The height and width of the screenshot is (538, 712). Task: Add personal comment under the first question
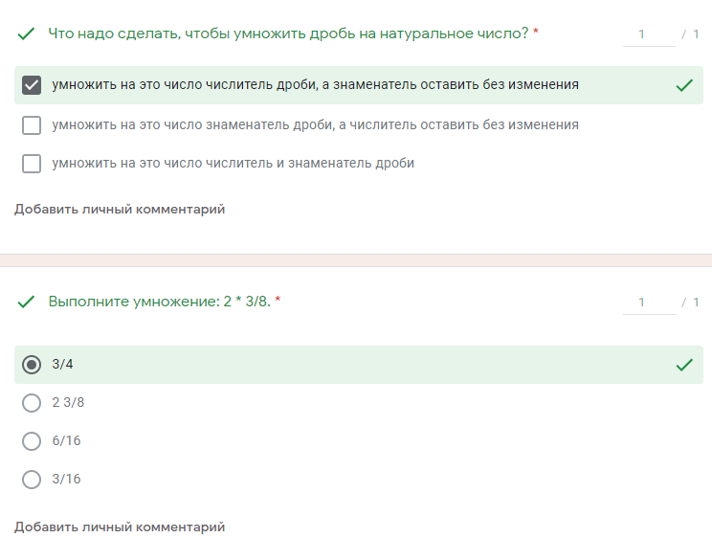click(120, 209)
